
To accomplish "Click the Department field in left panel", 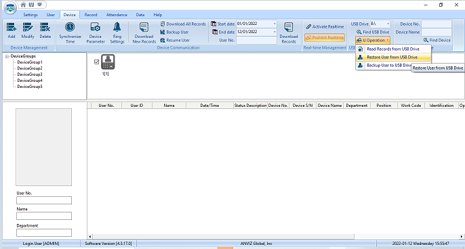I will pos(44,233).
